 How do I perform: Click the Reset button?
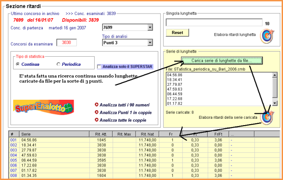click(177, 33)
